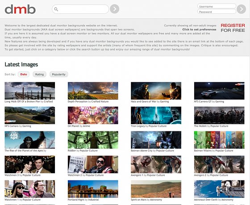Click Anime category under Ori Planet

pos(87,126)
